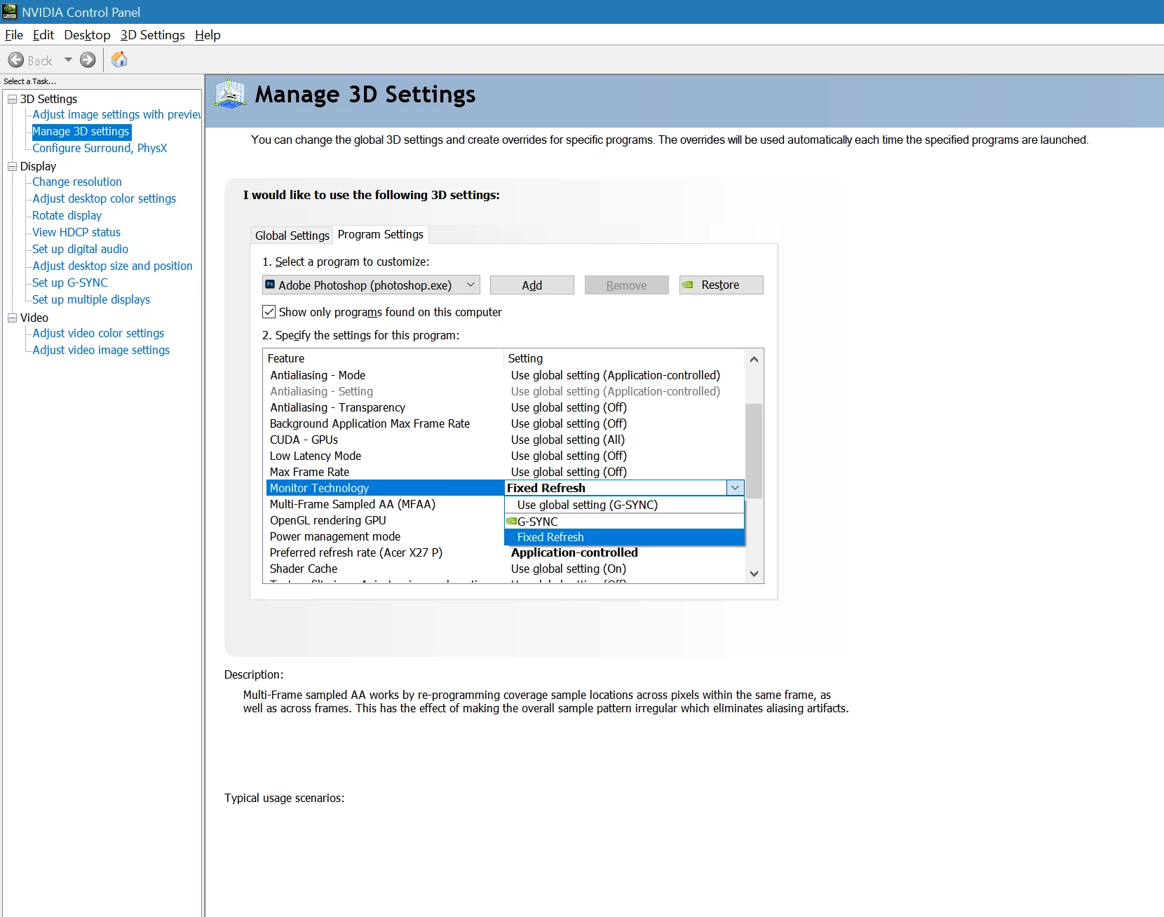Select Preferred refresh rate (Acer X27 P) row
This screenshot has height=917, width=1164.
coord(503,552)
